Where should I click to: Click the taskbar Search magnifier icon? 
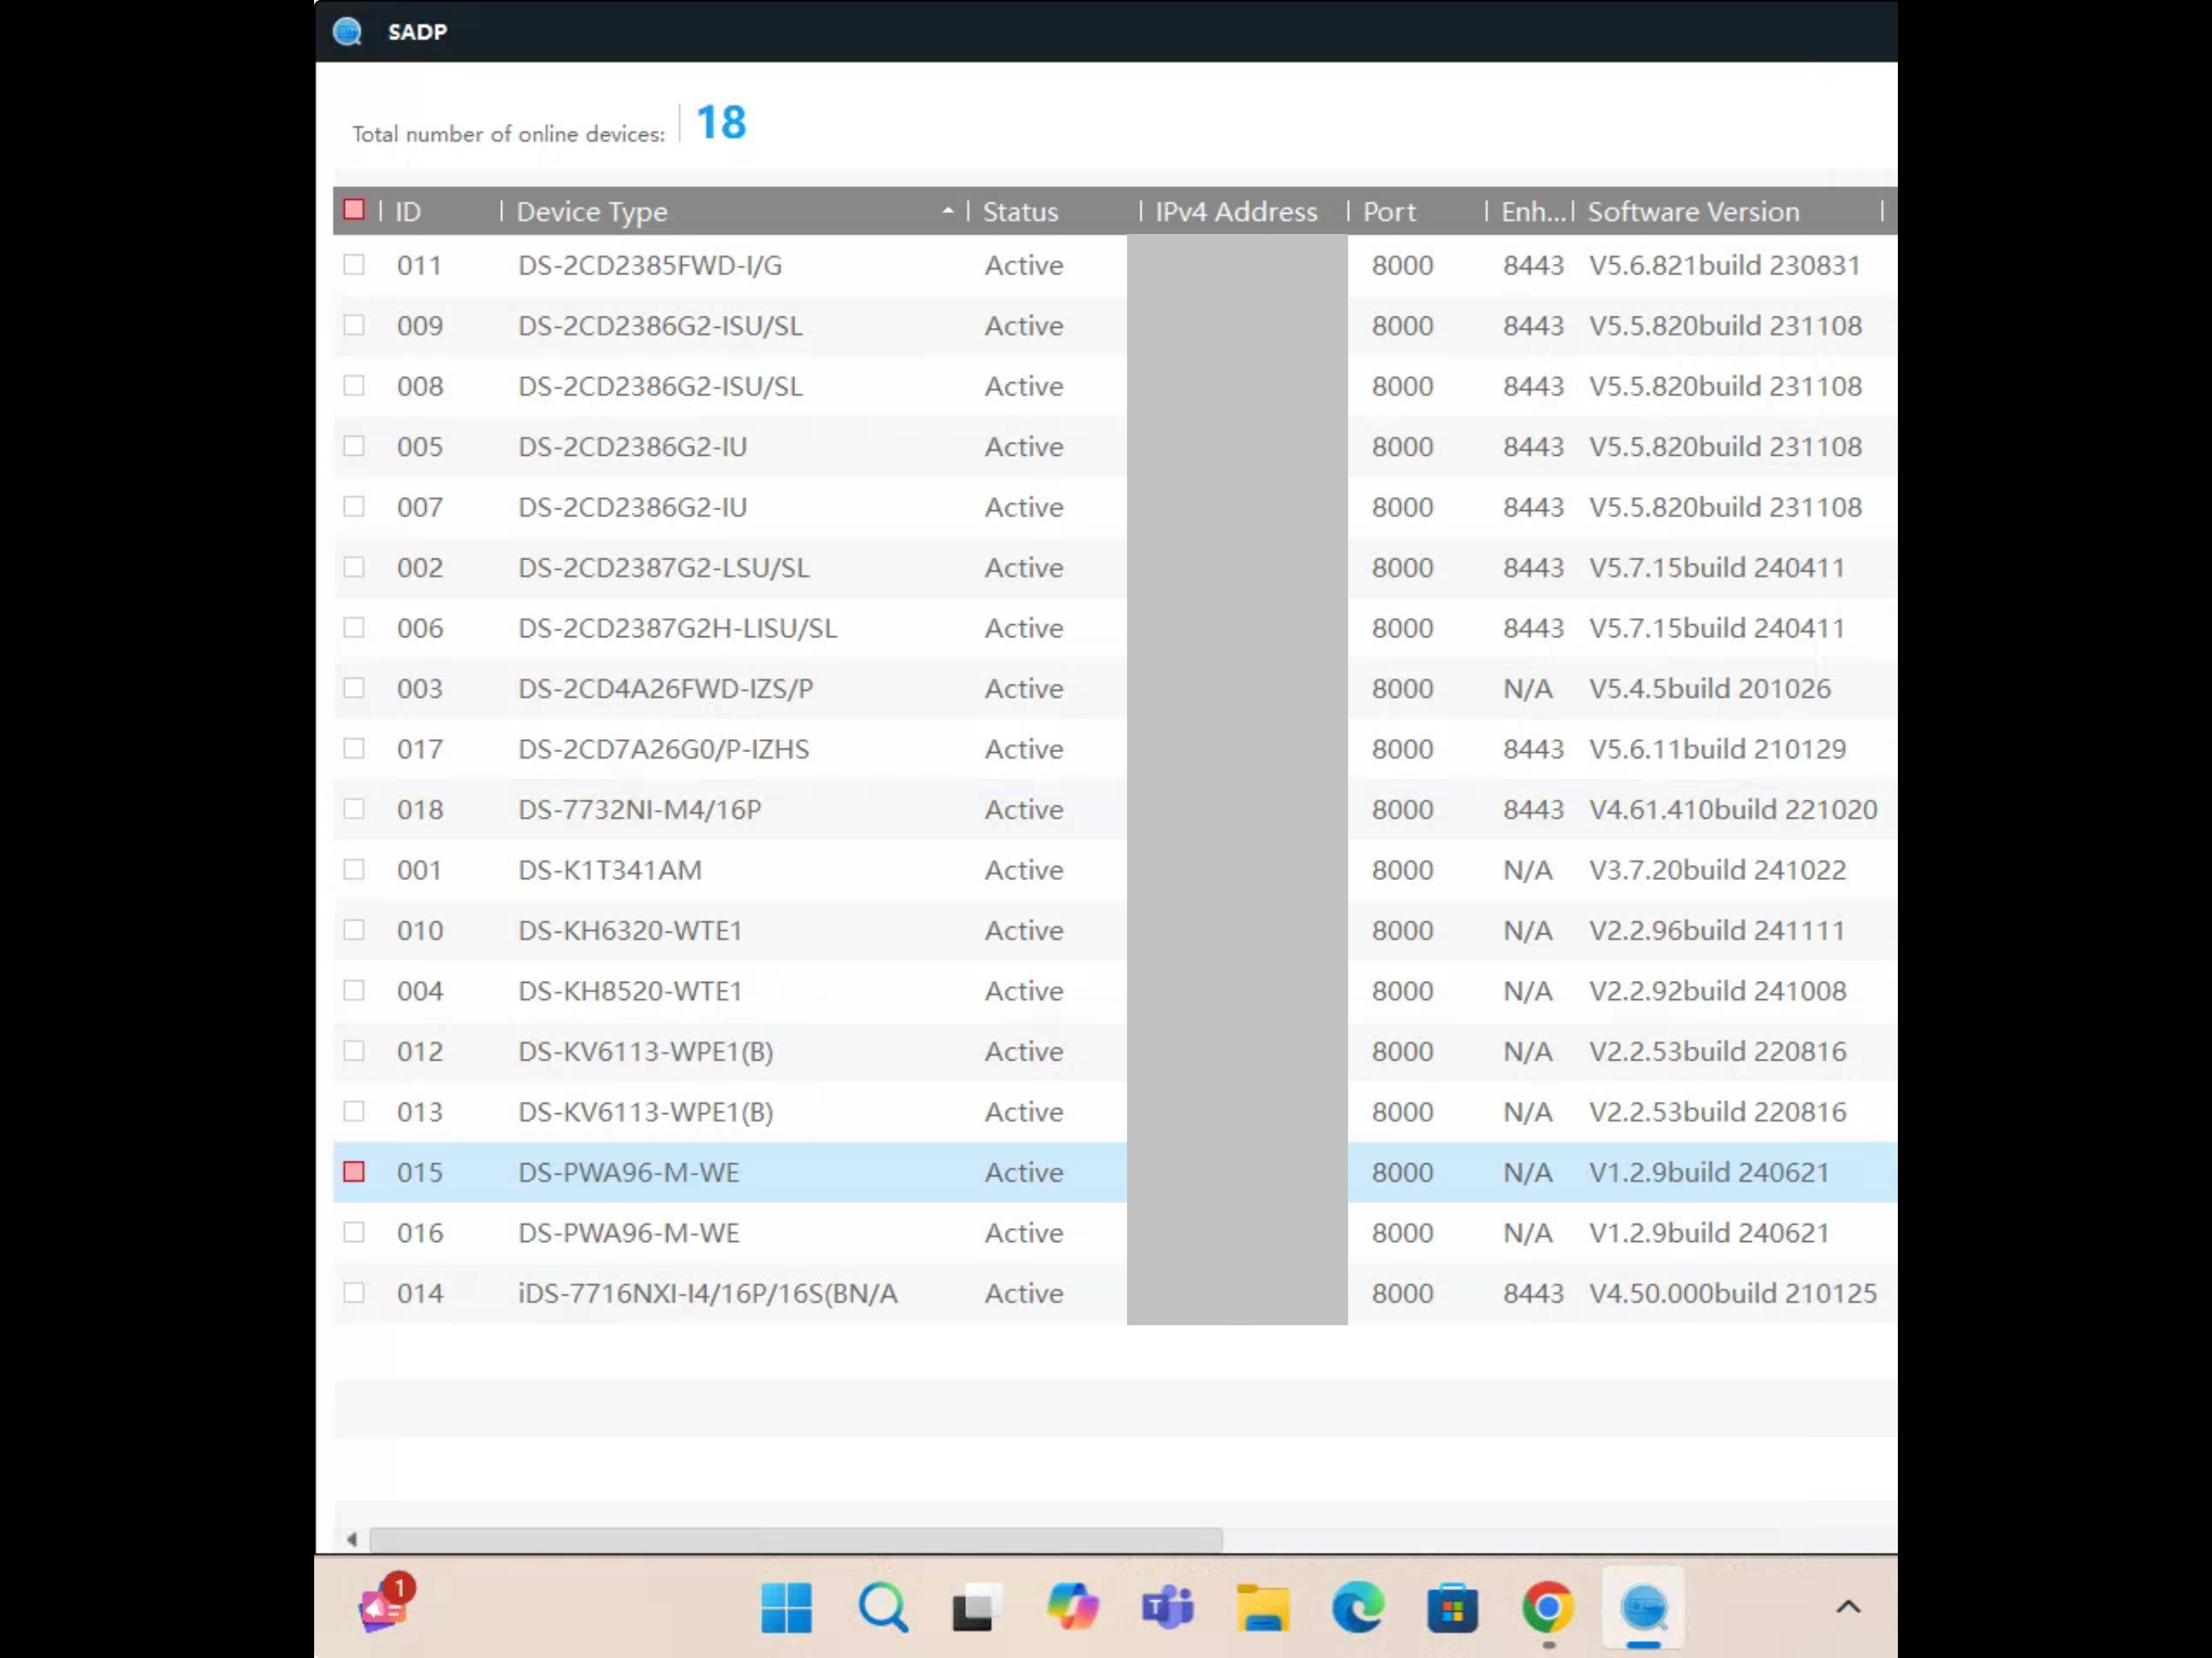(x=882, y=1607)
